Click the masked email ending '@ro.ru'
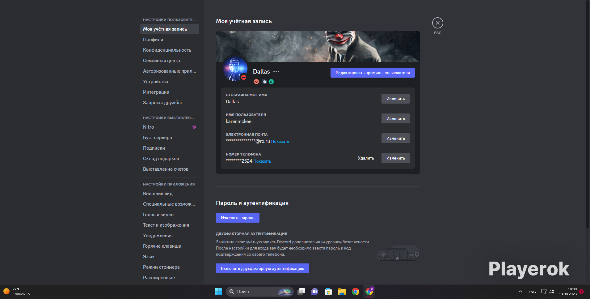Image resolution: width=590 pixels, height=299 pixels. [248, 141]
